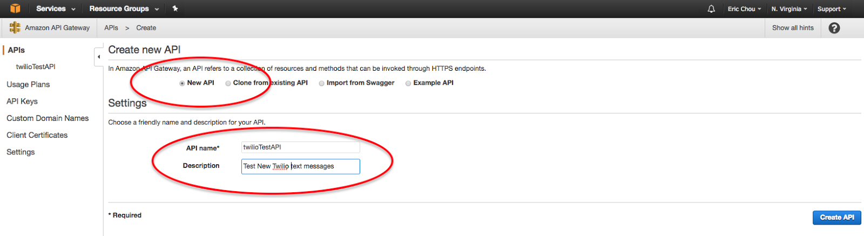
Task: Open the N. Virginia region dropdown
Action: click(789, 9)
